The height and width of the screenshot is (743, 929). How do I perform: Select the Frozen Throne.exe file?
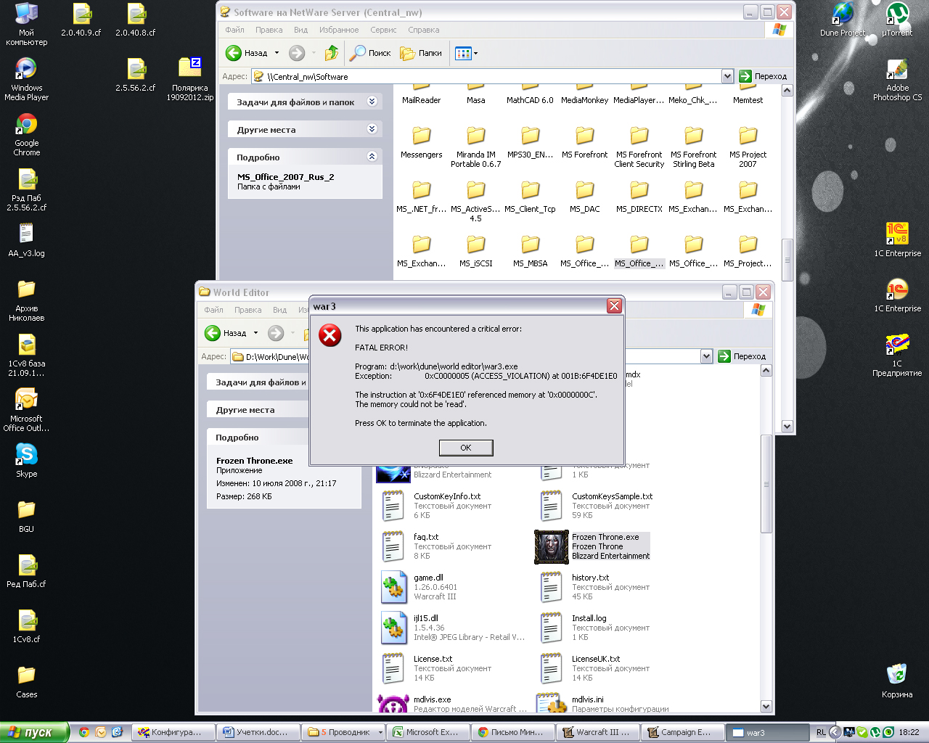(x=593, y=546)
